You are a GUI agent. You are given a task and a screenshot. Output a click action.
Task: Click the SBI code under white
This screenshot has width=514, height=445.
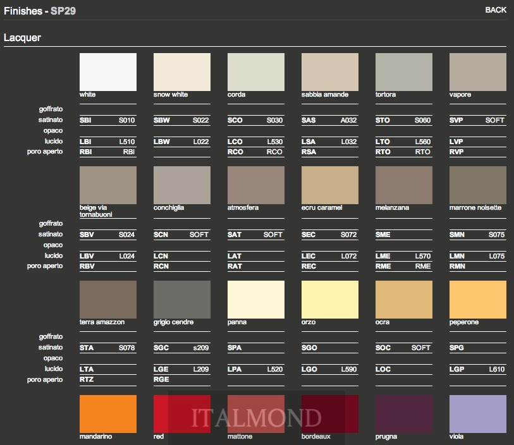point(85,120)
